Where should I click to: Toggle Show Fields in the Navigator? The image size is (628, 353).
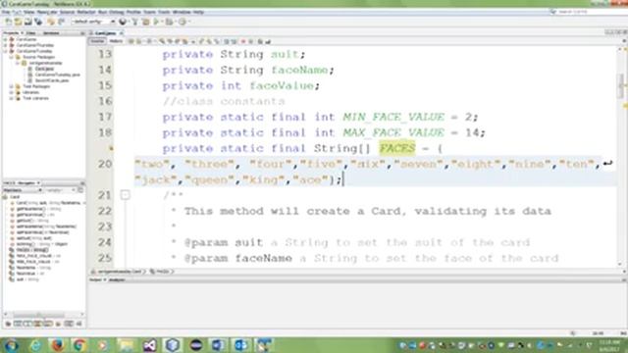(18, 324)
